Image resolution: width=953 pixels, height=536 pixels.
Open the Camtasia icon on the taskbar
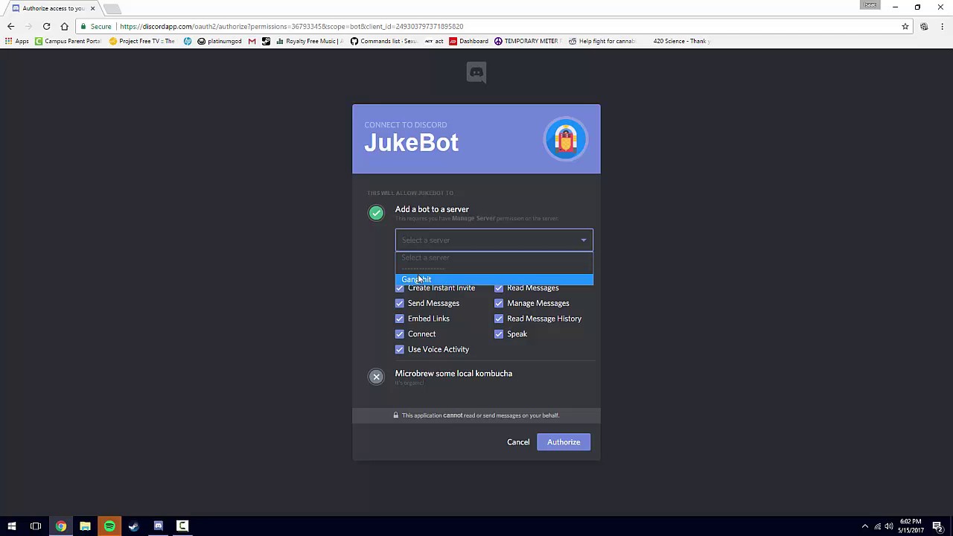(182, 526)
